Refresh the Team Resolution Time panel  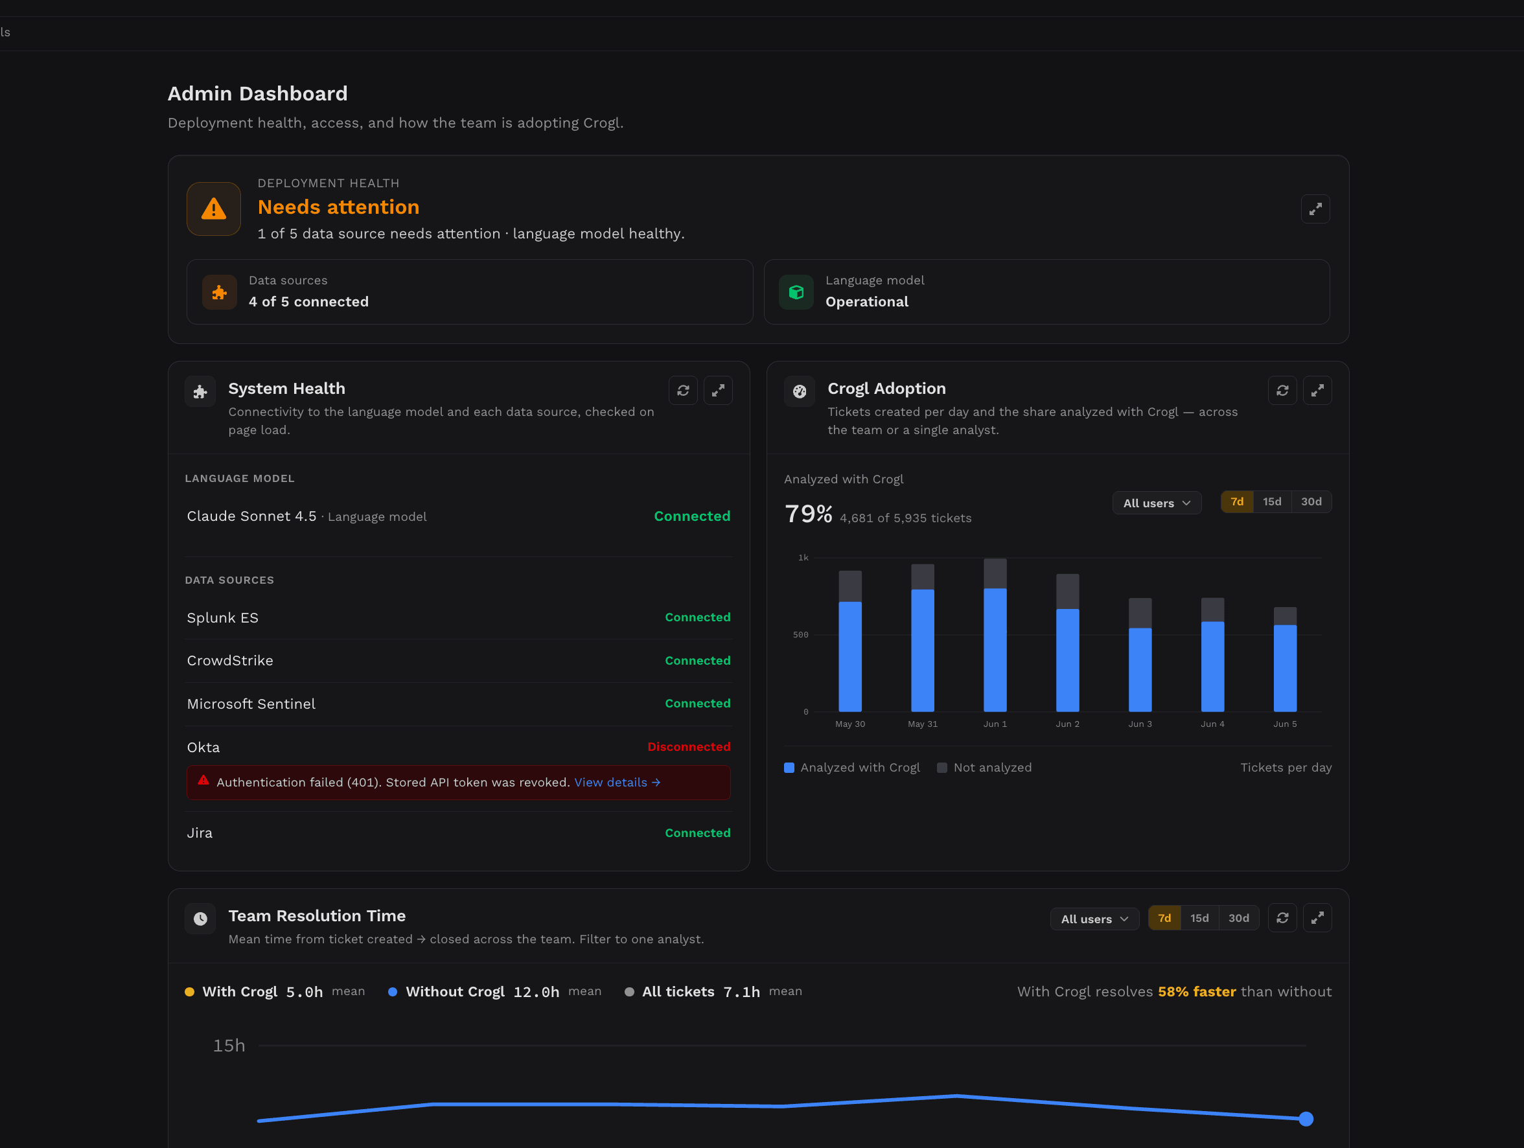(1282, 917)
